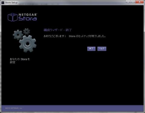Click the NETGEAR Stora logo
The width and height of the screenshot is (145, 113).
pyautogui.click(x=22, y=17)
